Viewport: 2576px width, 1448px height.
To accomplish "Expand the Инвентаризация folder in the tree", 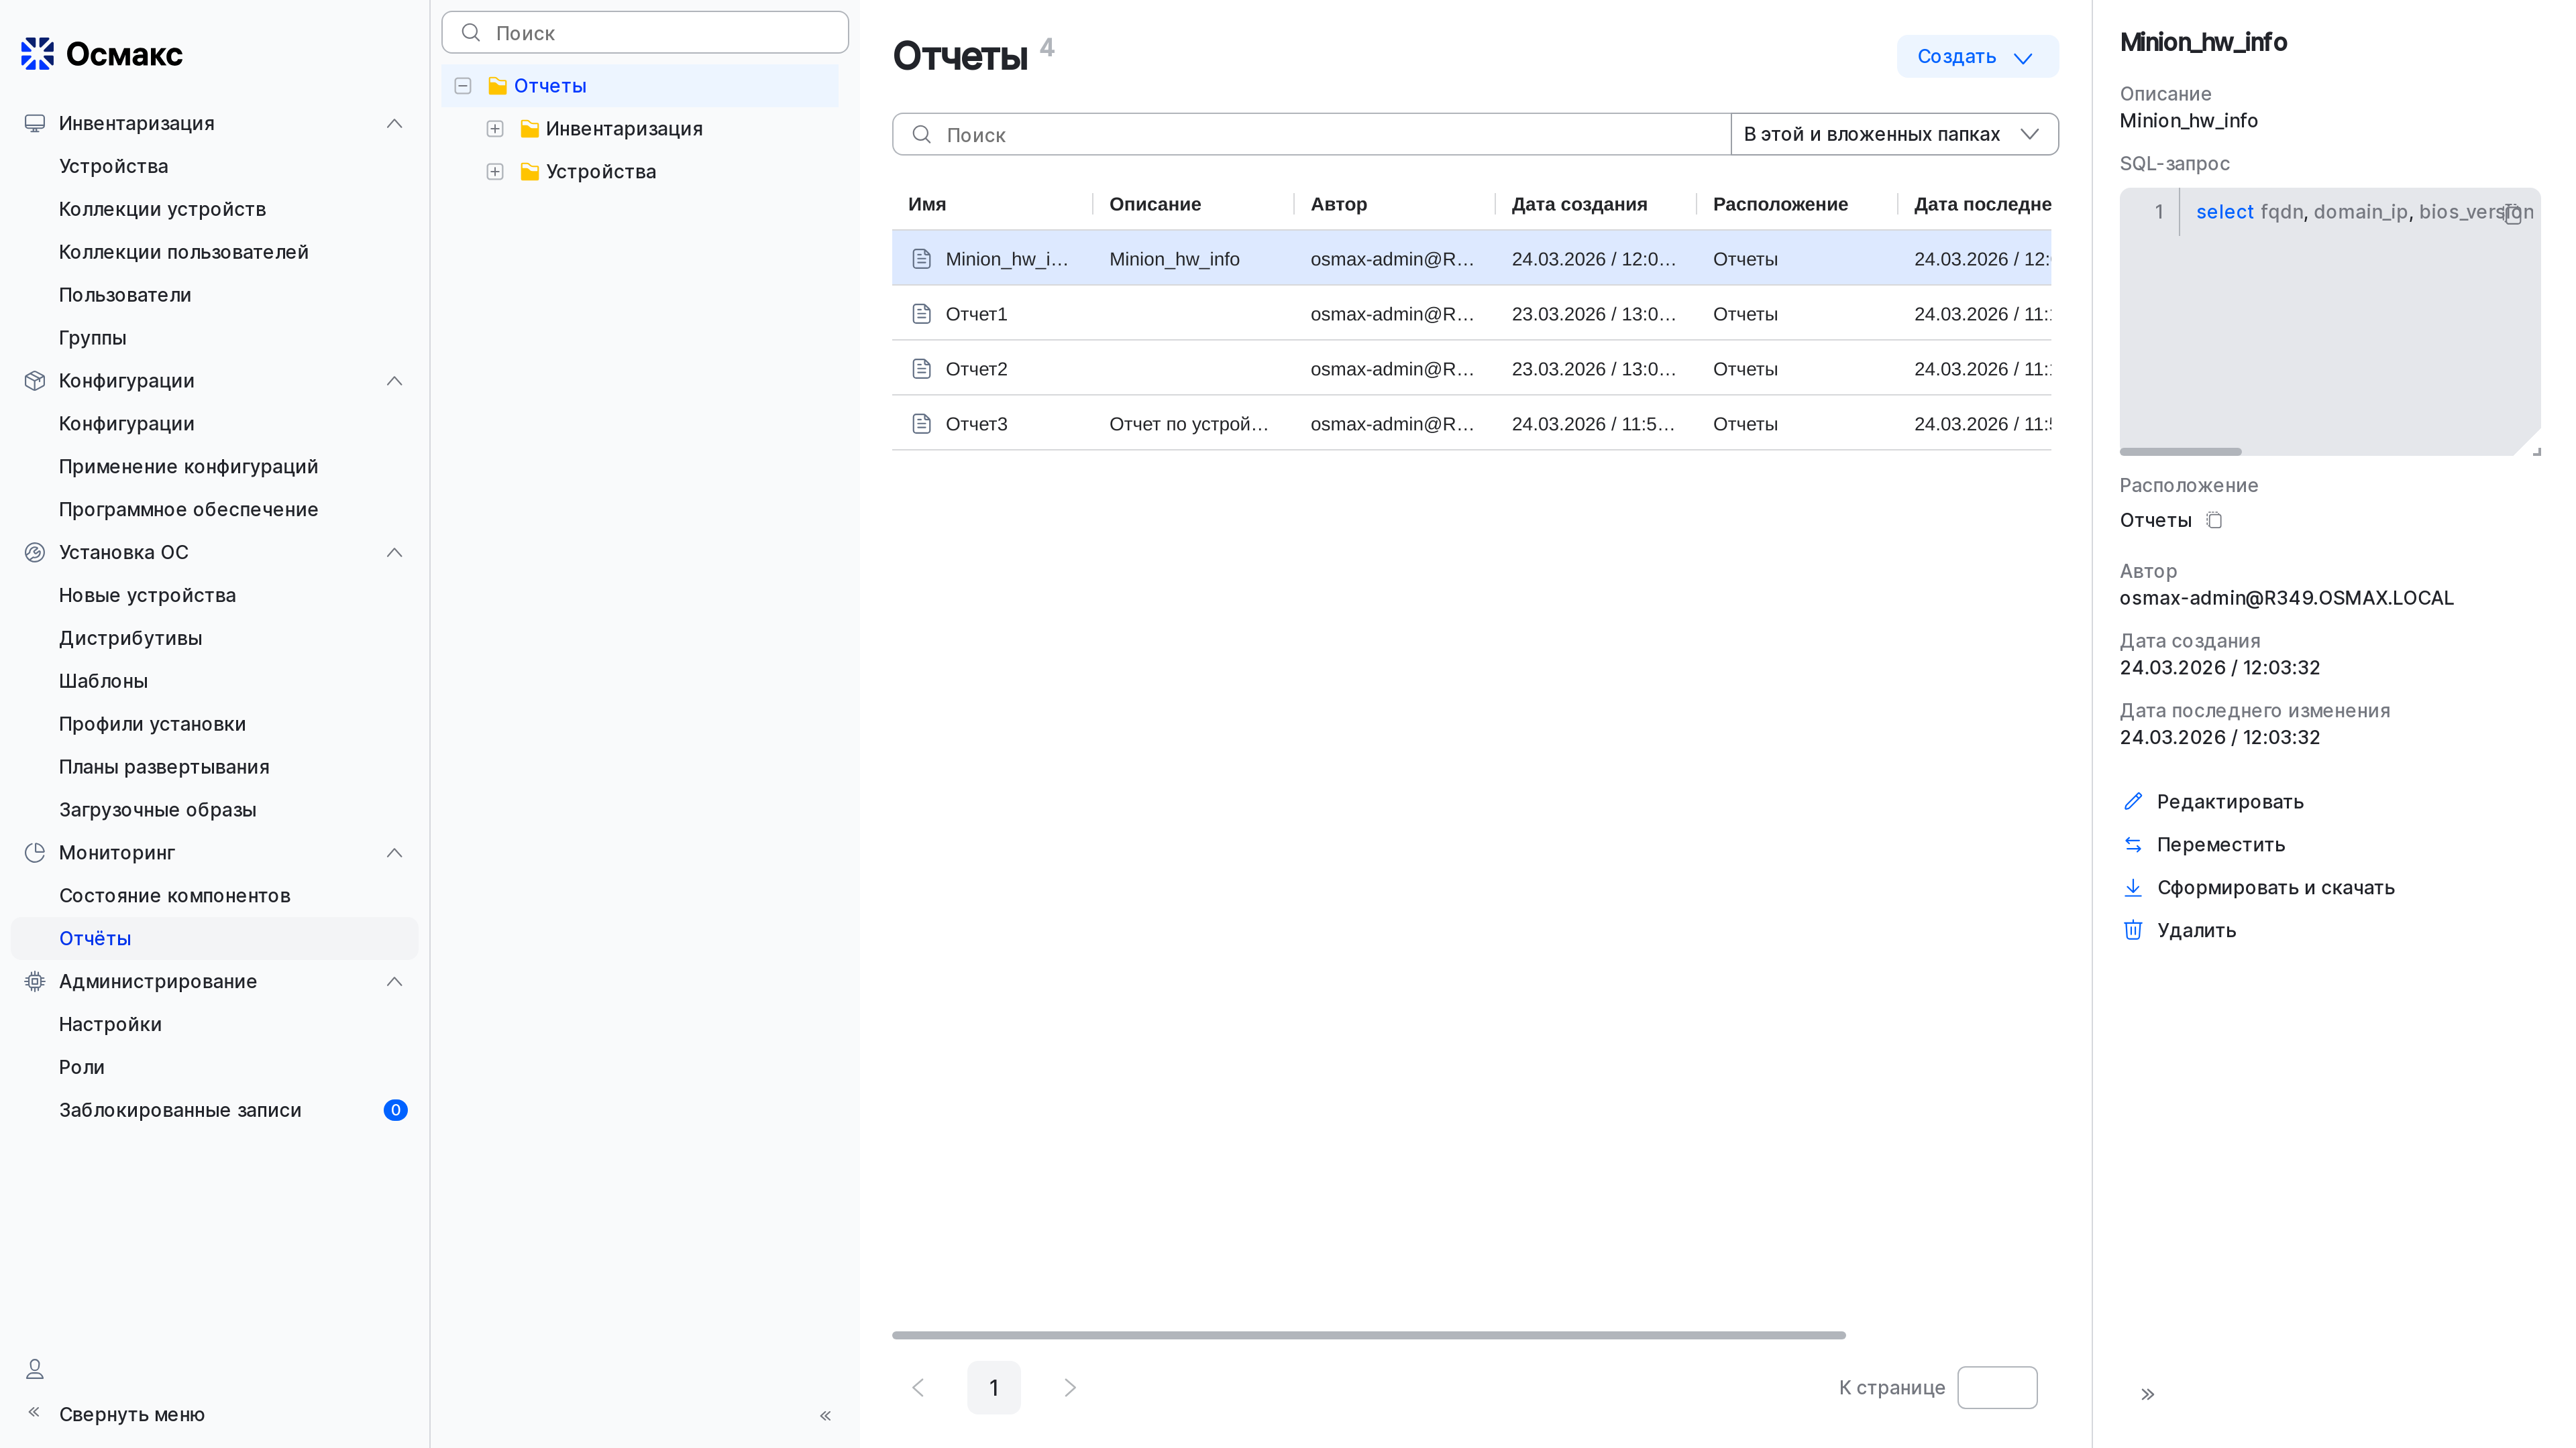I will tap(495, 129).
